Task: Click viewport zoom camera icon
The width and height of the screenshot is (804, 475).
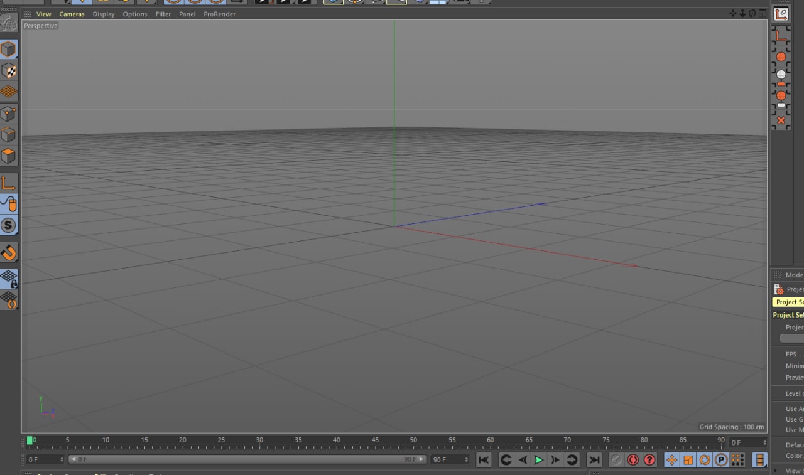Action: pos(742,13)
